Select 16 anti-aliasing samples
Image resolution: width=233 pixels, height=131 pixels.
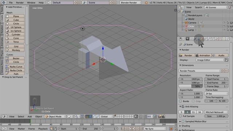200,112
